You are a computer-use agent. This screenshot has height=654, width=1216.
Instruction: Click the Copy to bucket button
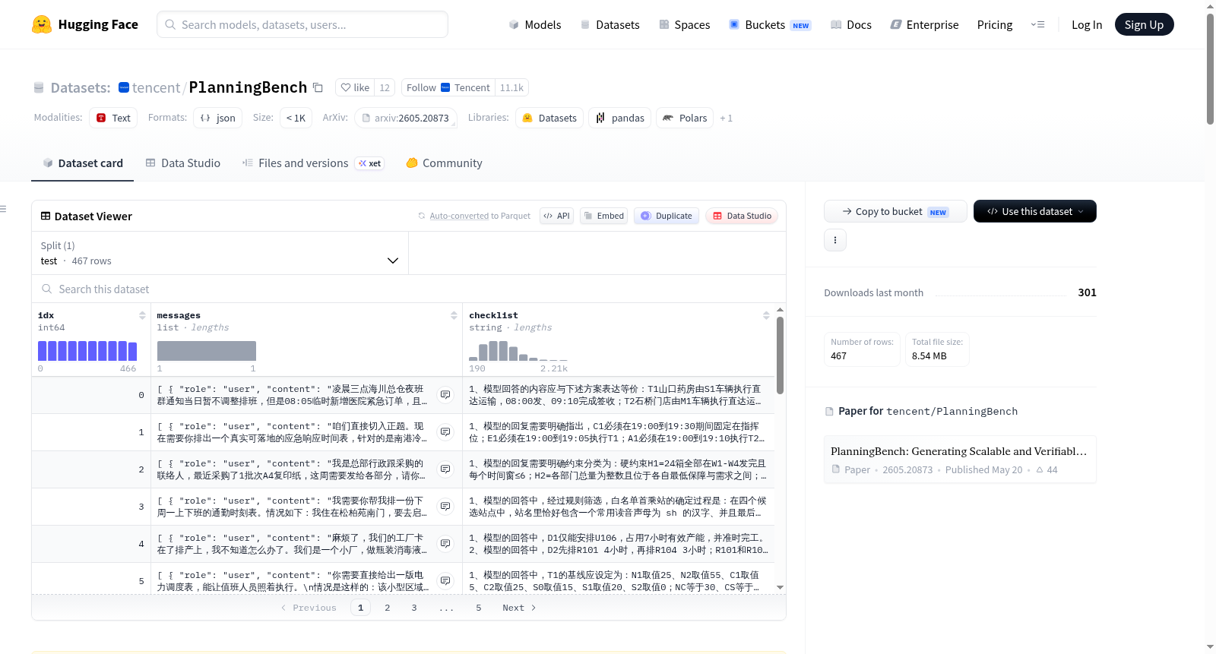895,211
